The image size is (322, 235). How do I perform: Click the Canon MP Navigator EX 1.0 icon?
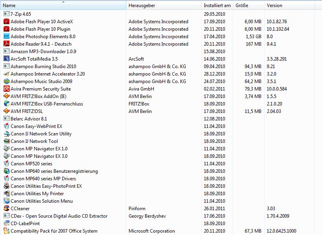point(7,149)
